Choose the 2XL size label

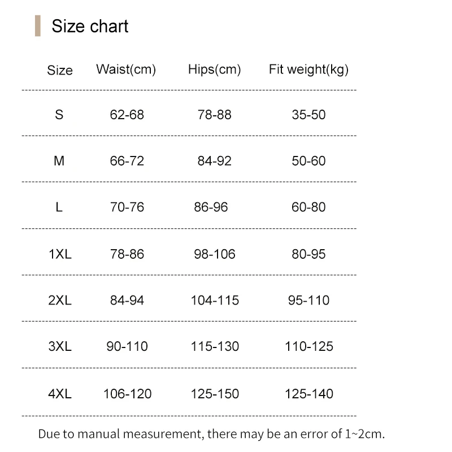(60, 301)
